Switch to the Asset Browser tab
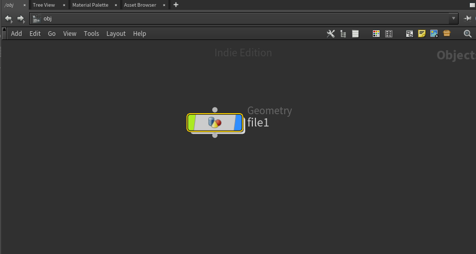The height and width of the screenshot is (254, 476). [x=140, y=5]
